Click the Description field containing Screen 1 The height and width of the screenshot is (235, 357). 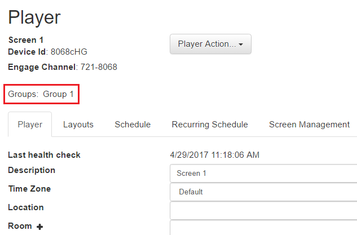coord(263,174)
